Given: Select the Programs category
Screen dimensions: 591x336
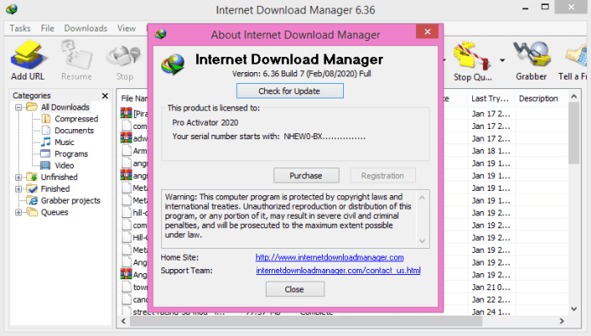Looking at the screenshot, I should click(70, 154).
